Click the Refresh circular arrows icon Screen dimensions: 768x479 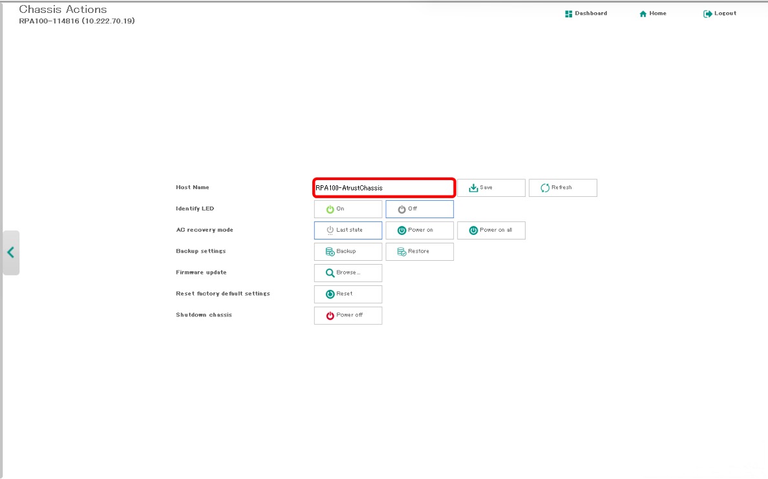pos(545,188)
